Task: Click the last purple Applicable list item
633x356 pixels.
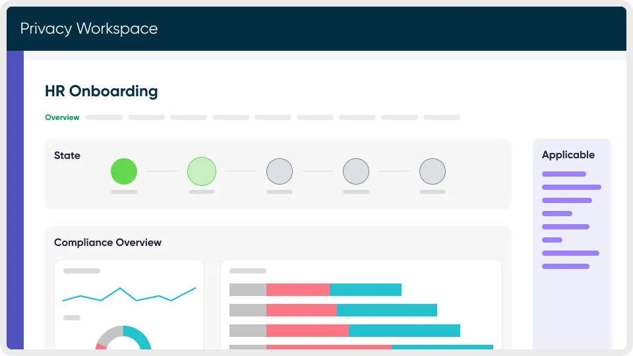Action: click(565, 266)
